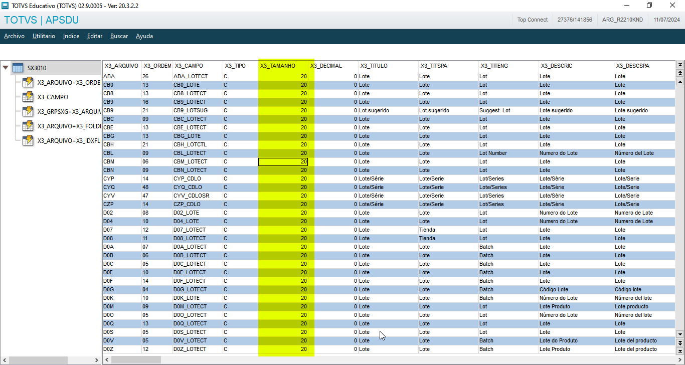Click the X3_CAMPO column header
Screen dimensions: 685x365
198,66
